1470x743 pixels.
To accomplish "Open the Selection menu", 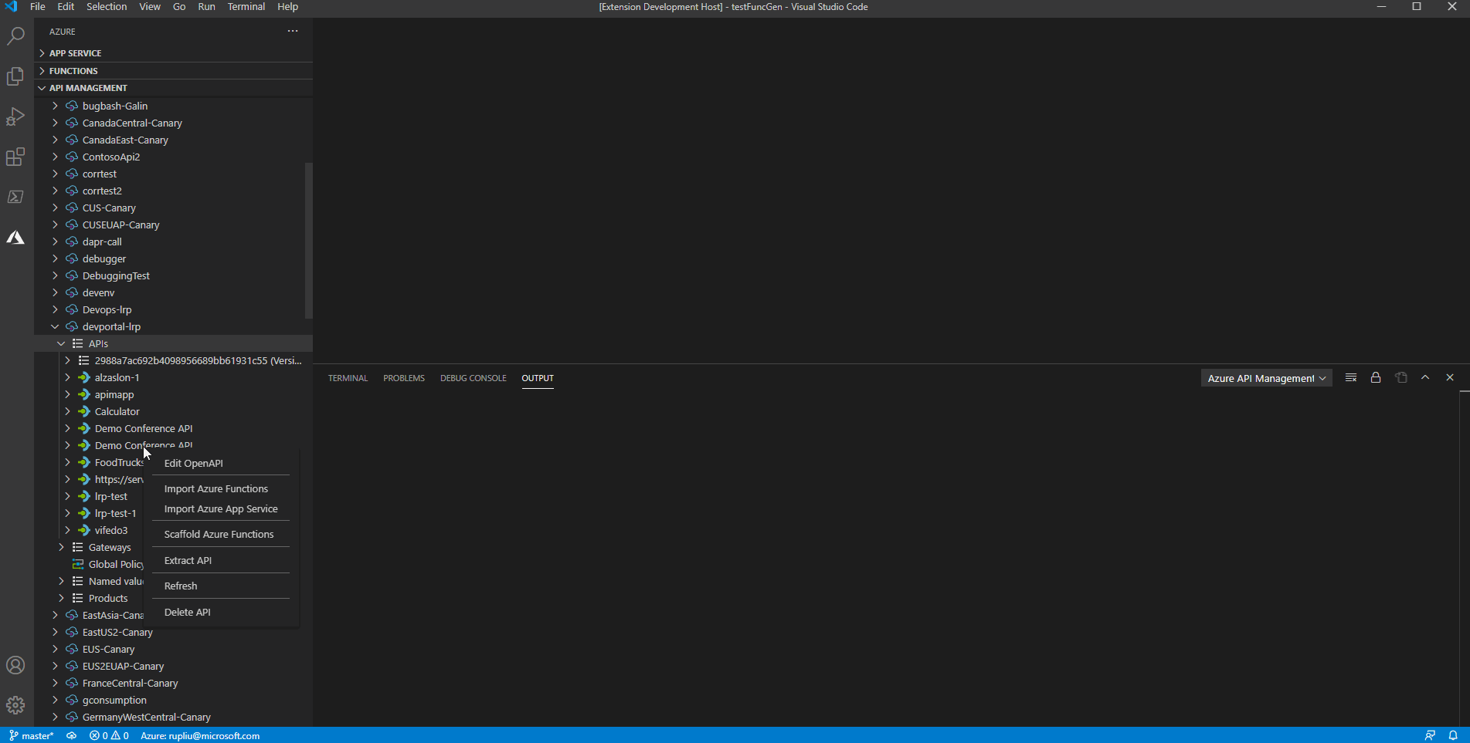I will [107, 7].
